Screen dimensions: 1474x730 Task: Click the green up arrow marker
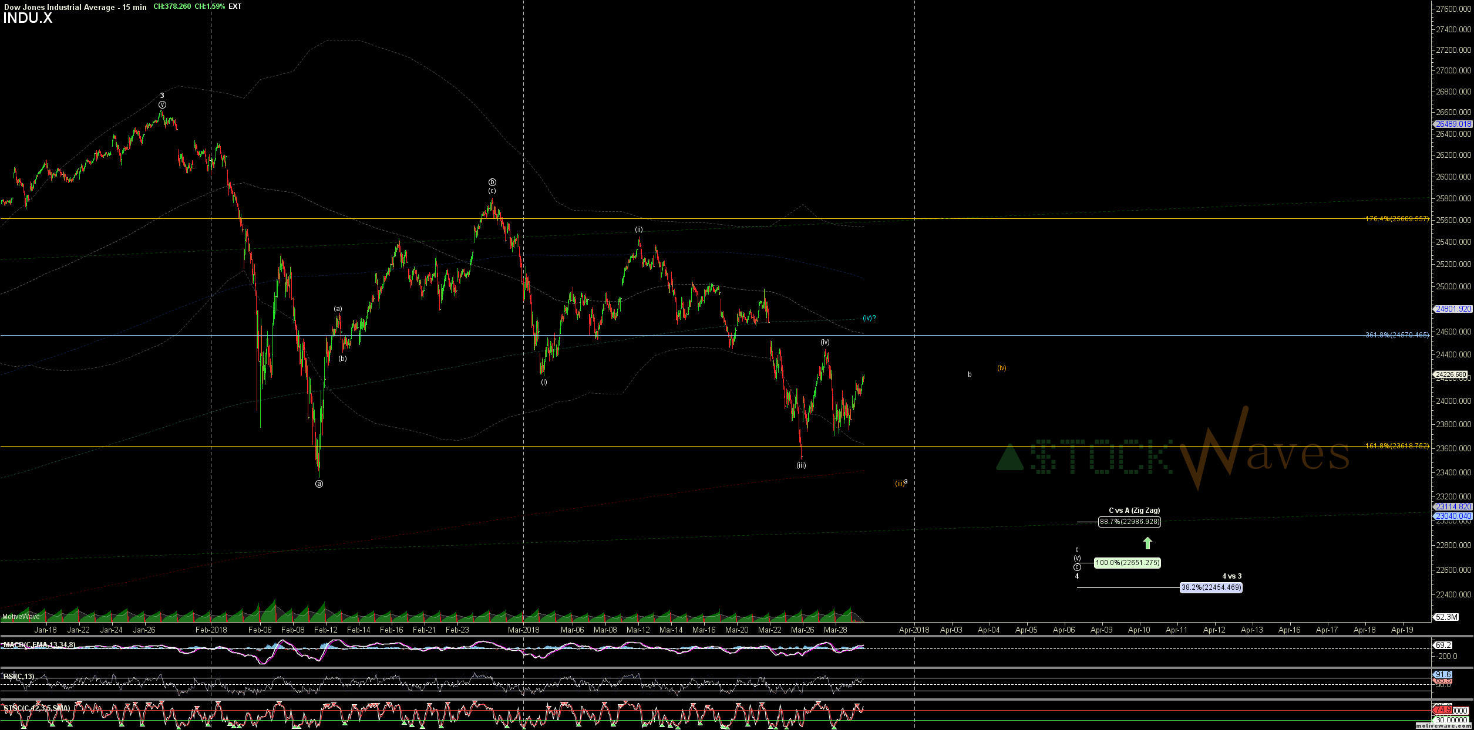1147,543
